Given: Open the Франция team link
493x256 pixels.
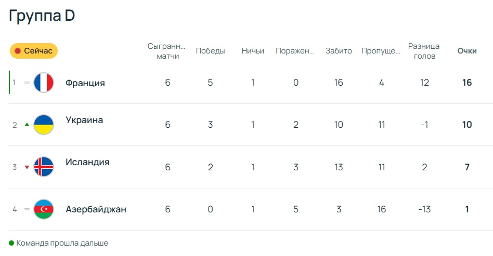Looking at the screenshot, I should pyautogui.click(x=85, y=83).
